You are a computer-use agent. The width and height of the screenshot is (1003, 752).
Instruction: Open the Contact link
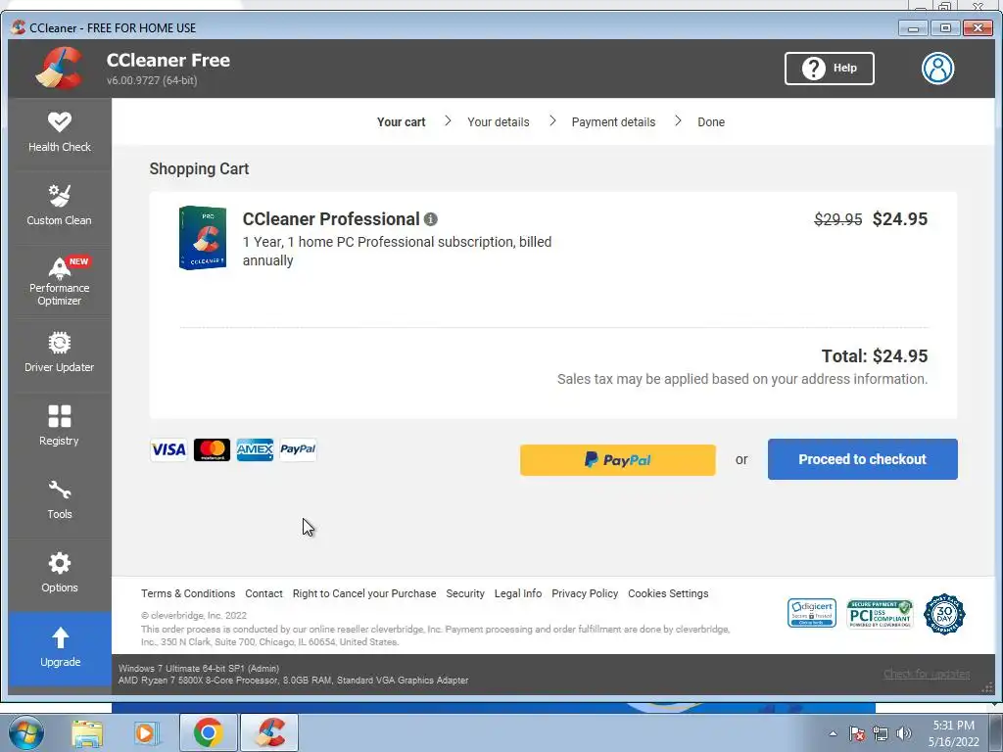tap(263, 593)
